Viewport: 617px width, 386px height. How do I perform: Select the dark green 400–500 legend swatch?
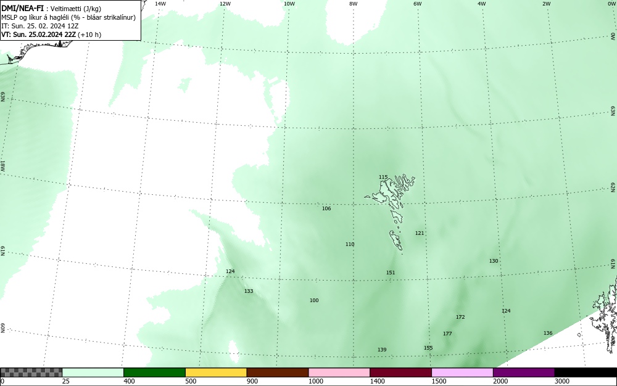pyautogui.click(x=154, y=372)
